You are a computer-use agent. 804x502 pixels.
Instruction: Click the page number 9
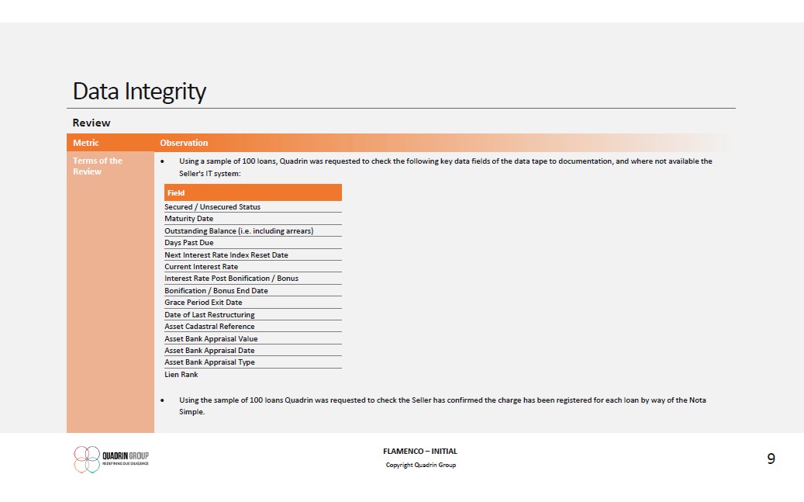pyautogui.click(x=771, y=459)
